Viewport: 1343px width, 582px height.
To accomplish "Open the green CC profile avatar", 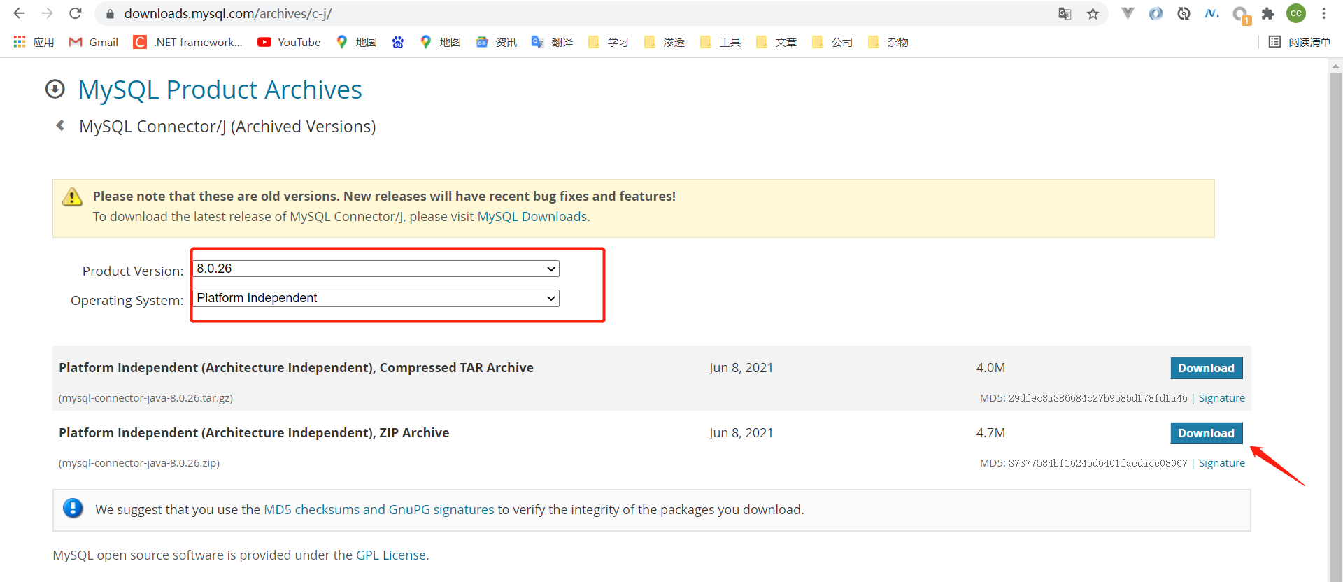I will tap(1296, 13).
